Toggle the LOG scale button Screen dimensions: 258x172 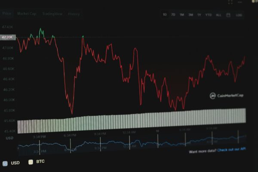(x=239, y=15)
